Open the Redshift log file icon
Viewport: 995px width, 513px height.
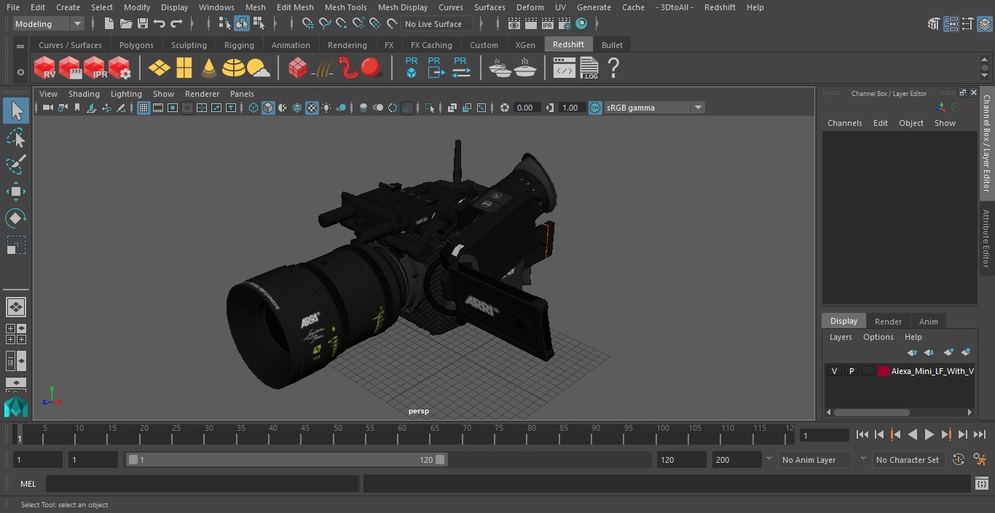pos(589,68)
